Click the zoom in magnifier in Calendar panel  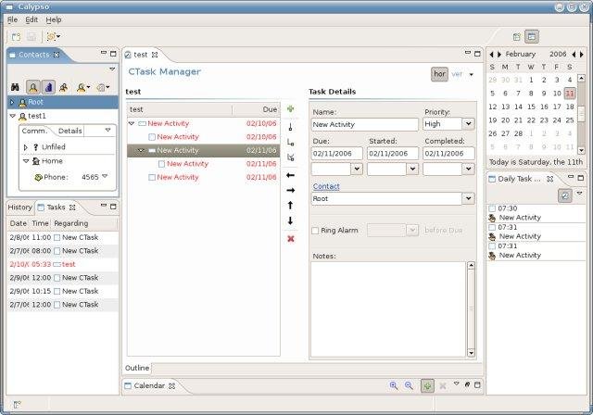pos(393,385)
